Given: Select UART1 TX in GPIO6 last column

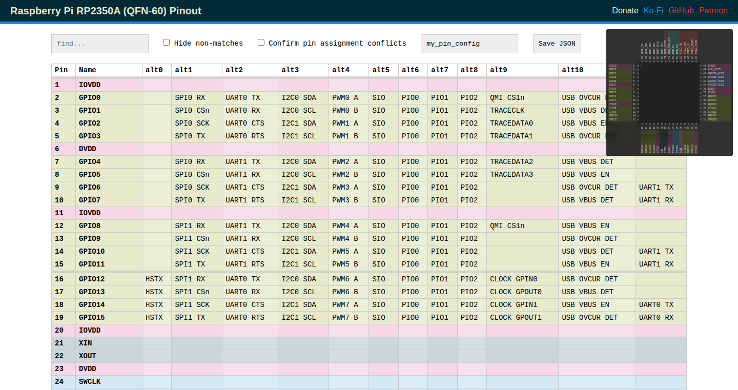Looking at the screenshot, I should coord(661,188).
